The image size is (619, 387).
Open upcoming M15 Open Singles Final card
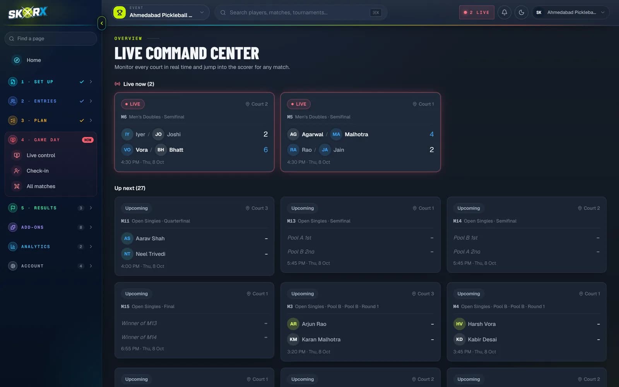[194, 320]
